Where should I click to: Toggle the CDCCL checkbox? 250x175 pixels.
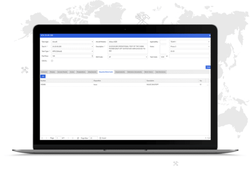pyautogui.click(x=52, y=61)
